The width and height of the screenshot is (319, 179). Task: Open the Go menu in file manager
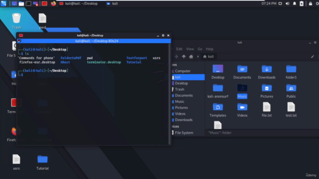tap(200, 49)
